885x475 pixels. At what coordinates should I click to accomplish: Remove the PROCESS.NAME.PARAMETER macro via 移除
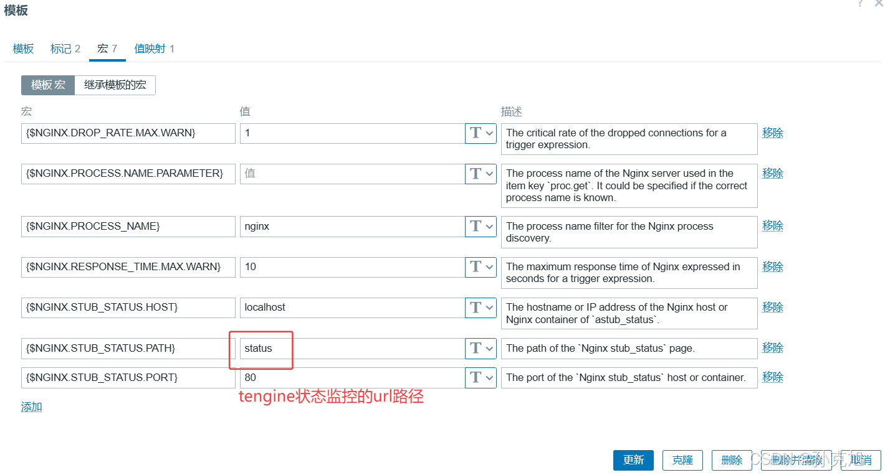[773, 173]
